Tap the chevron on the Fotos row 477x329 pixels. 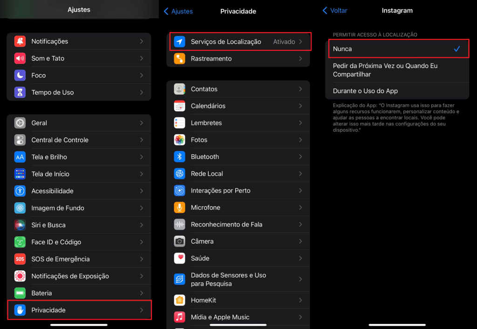(x=300, y=140)
